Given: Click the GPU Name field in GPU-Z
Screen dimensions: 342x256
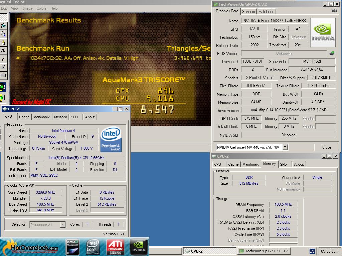Looking at the screenshot, I should [275, 21].
